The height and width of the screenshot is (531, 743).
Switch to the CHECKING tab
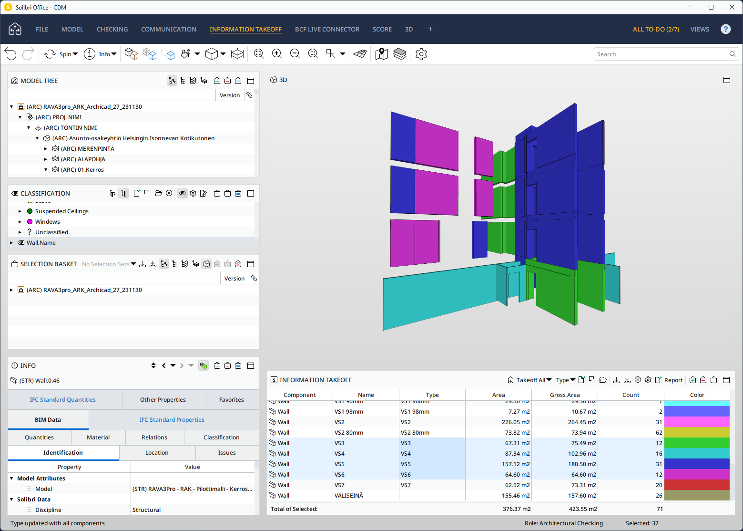coord(112,29)
